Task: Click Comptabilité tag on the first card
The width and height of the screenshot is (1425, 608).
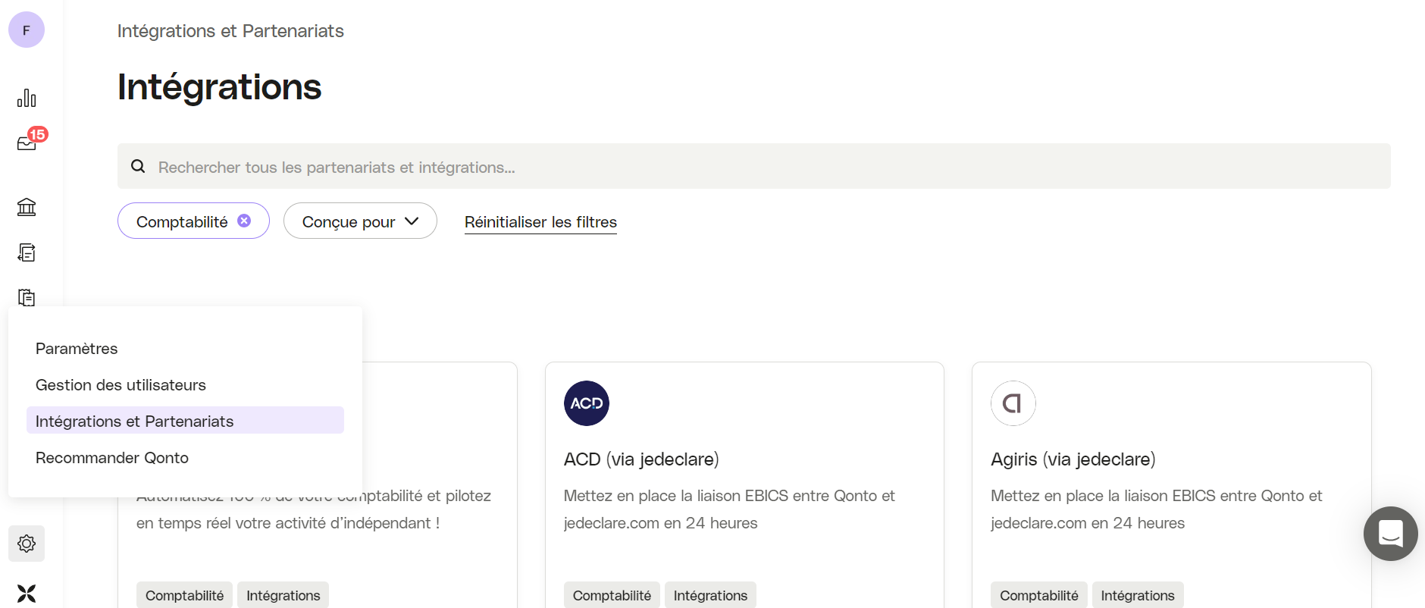Action: pyautogui.click(x=184, y=595)
